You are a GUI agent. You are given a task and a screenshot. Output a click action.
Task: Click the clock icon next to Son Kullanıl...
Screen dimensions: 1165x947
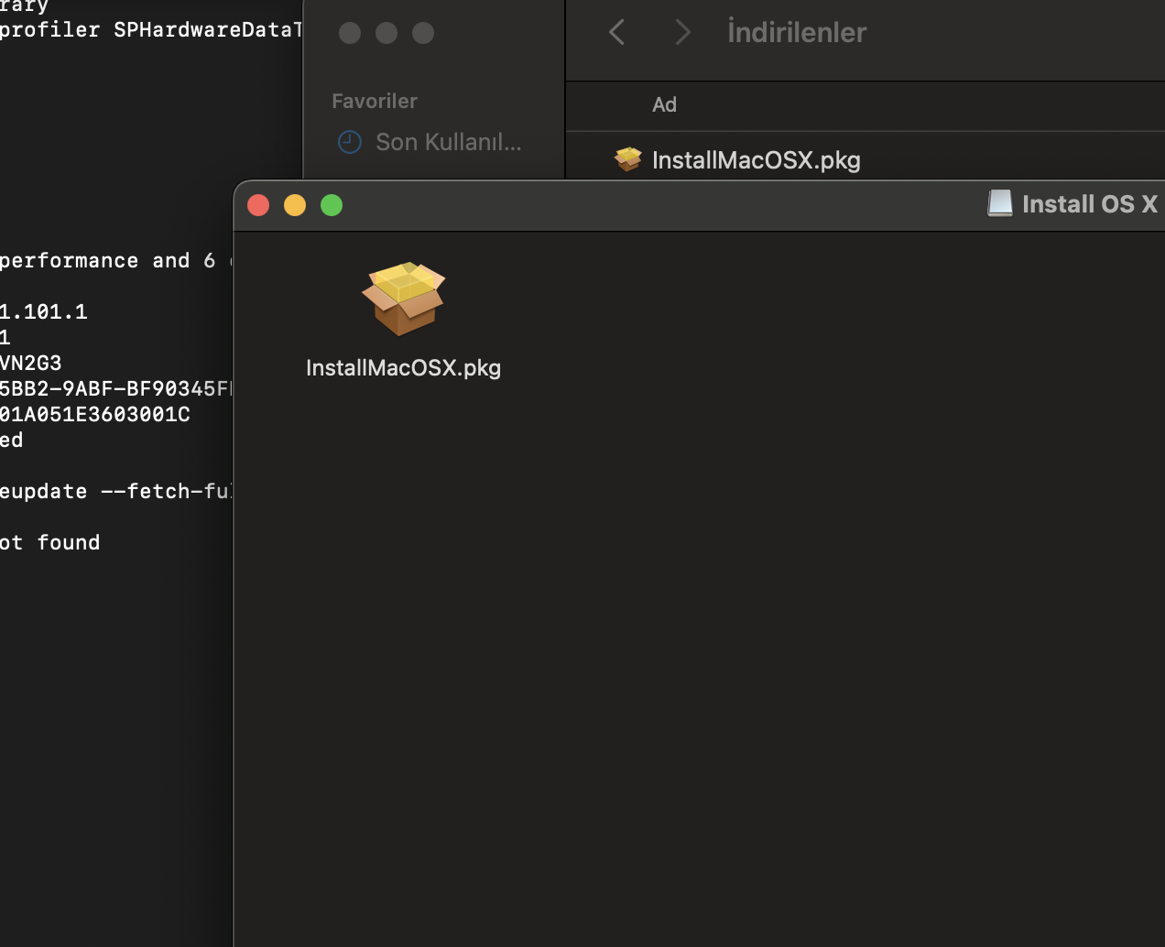(350, 142)
